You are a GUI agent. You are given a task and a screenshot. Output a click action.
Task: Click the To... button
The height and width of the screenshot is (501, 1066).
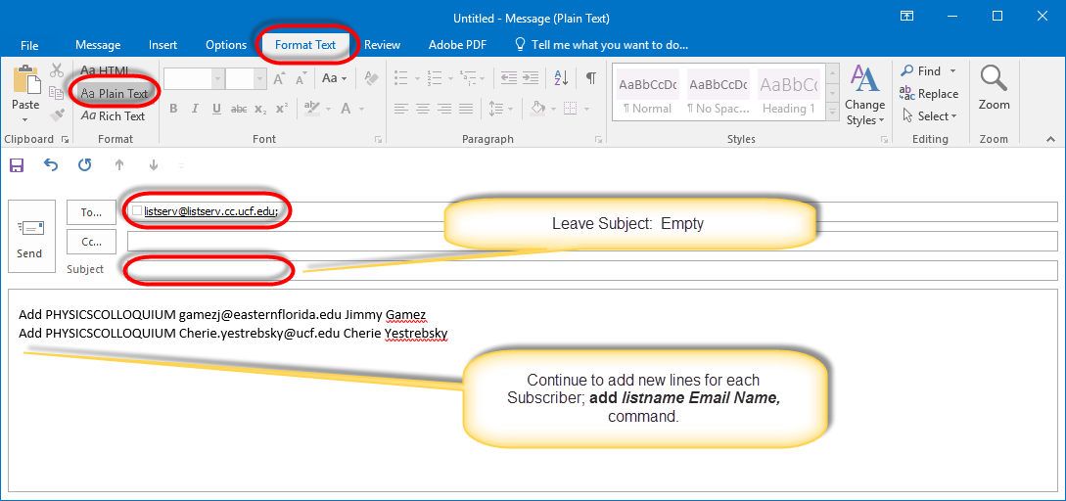[91, 212]
